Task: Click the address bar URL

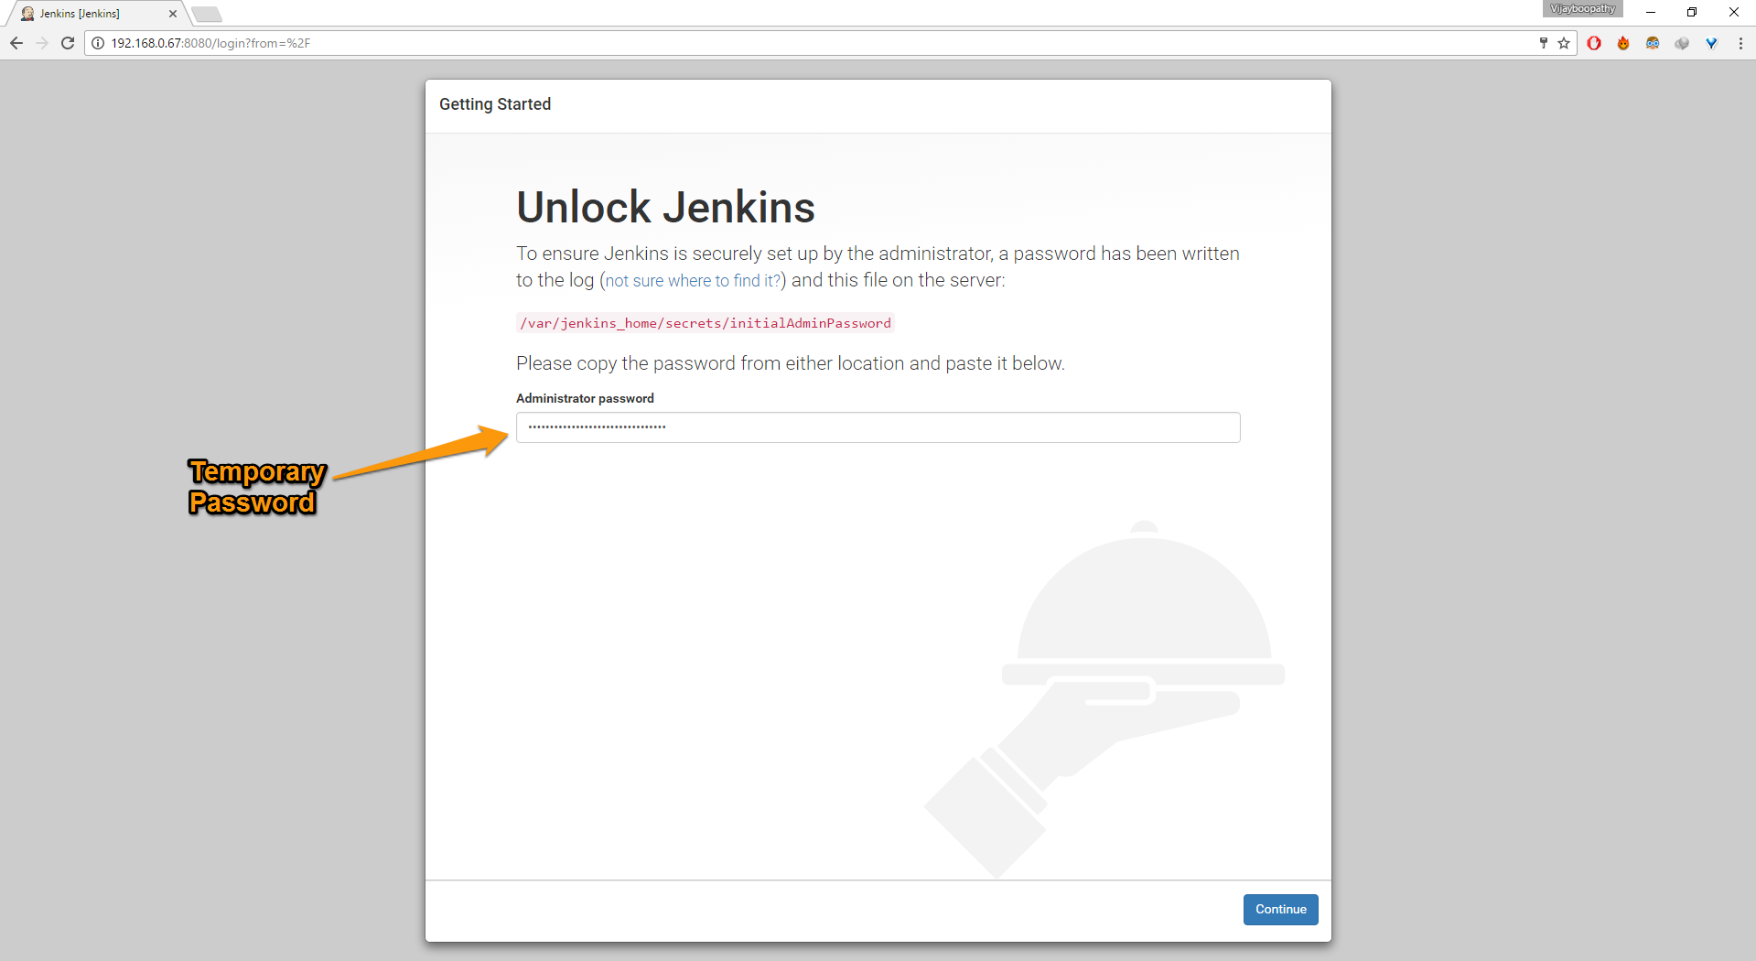Action: (211, 43)
